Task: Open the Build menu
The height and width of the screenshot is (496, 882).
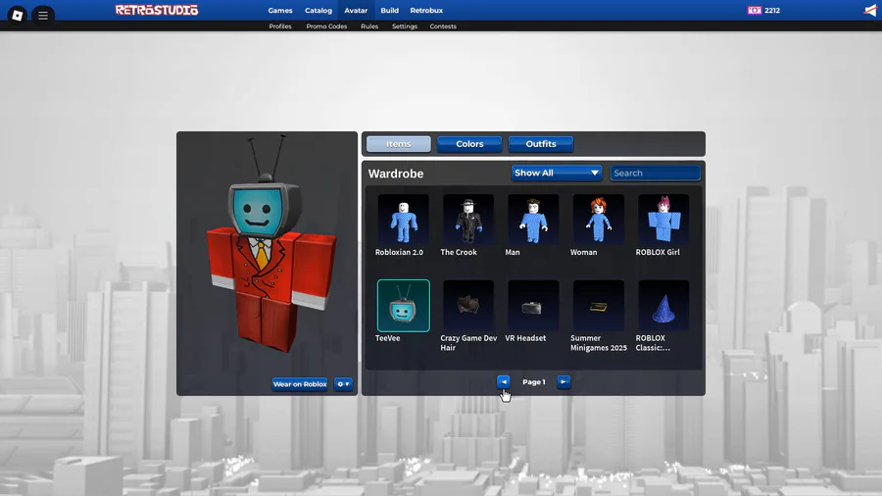Action: tap(389, 10)
